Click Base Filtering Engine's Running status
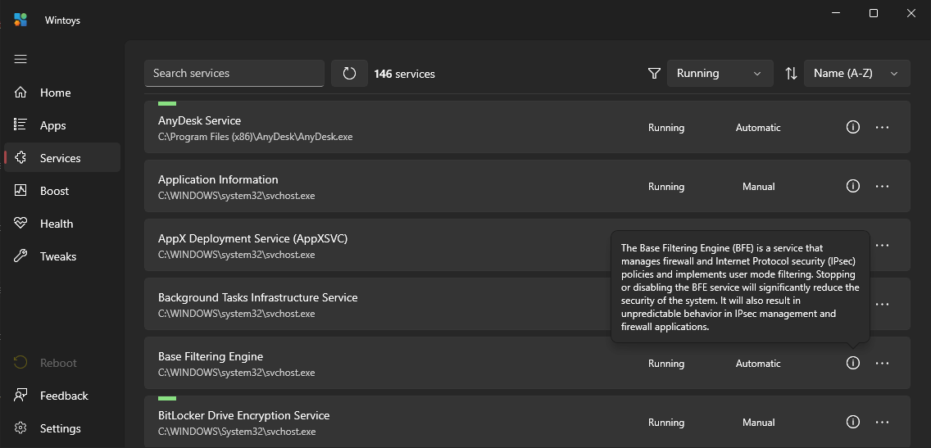This screenshot has height=448, width=931. [666, 363]
